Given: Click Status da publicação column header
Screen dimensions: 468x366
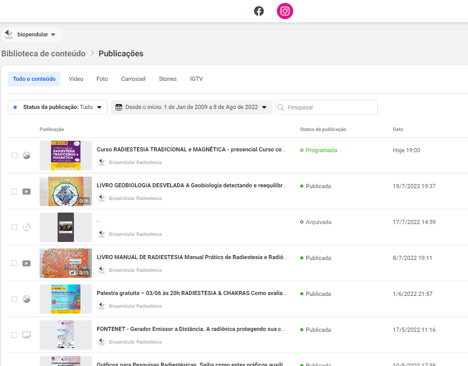Looking at the screenshot, I should click(323, 129).
